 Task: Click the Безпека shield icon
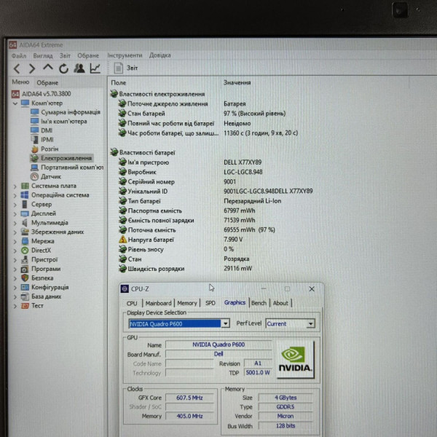25,278
